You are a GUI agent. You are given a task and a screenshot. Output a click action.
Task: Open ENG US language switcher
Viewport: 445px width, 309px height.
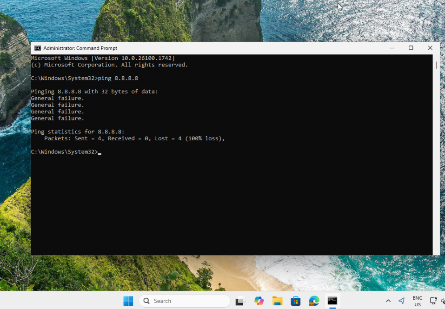coord(418,301)
